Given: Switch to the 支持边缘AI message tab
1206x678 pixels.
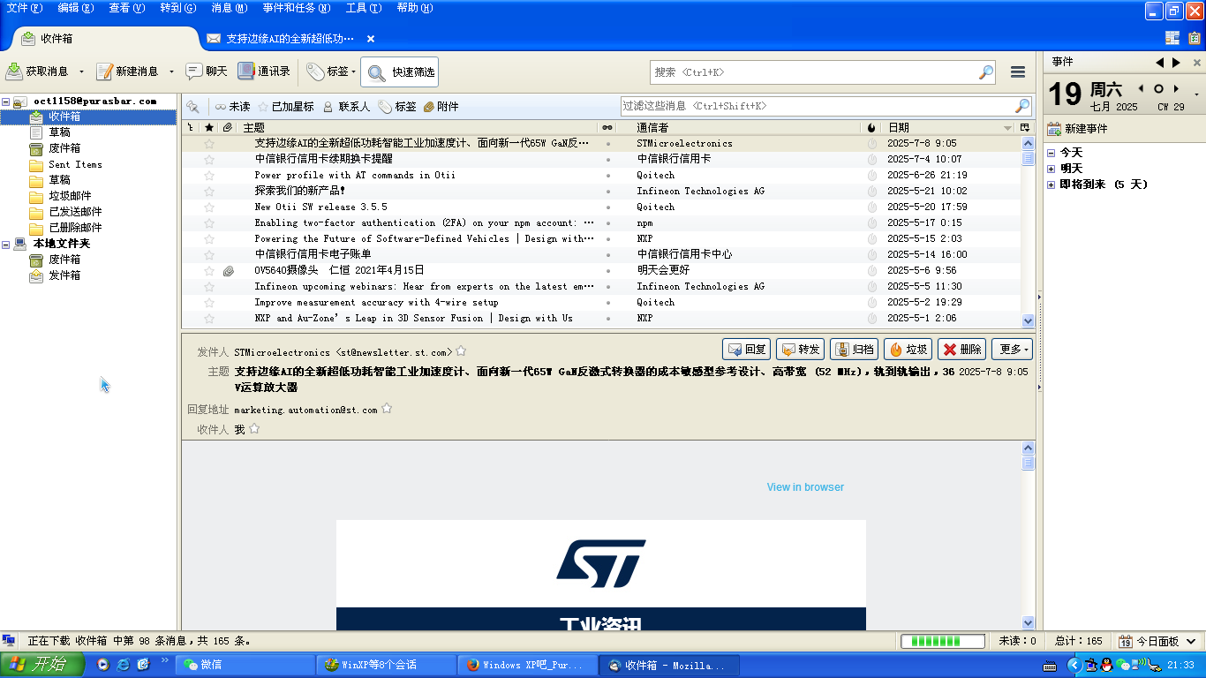Looking at the screenshot, I should 290,39.
